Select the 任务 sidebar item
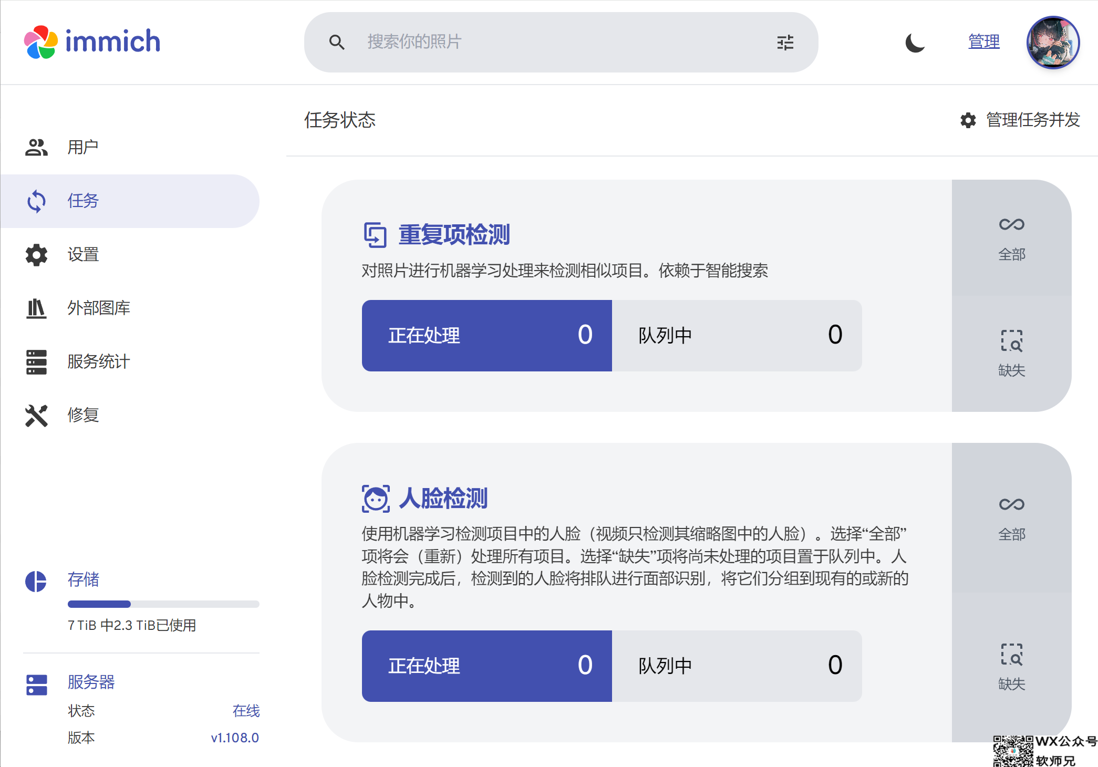Viewport: 1098px width, 767px height. click(x=83, y=201)
